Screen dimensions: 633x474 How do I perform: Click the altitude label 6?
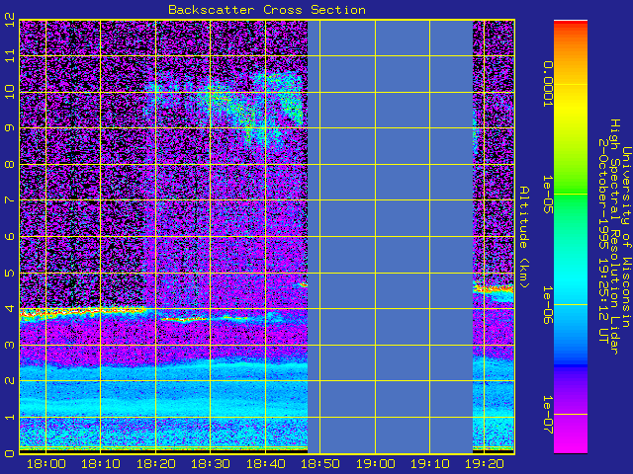10,236
